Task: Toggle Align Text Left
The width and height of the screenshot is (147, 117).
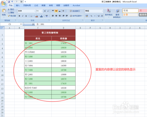Action: point(53,16)
